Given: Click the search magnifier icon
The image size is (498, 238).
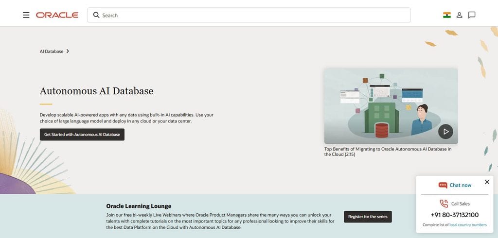Looking at the screenshot, I should (96, 15).
